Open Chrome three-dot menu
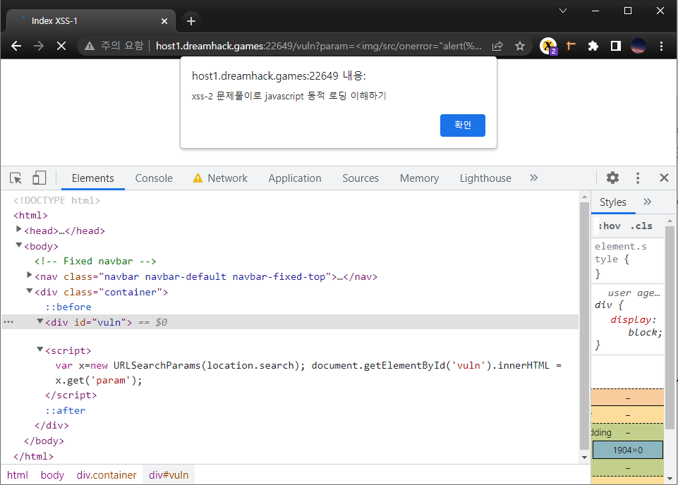Screen dimensions: 678x485 coord(661,46)
